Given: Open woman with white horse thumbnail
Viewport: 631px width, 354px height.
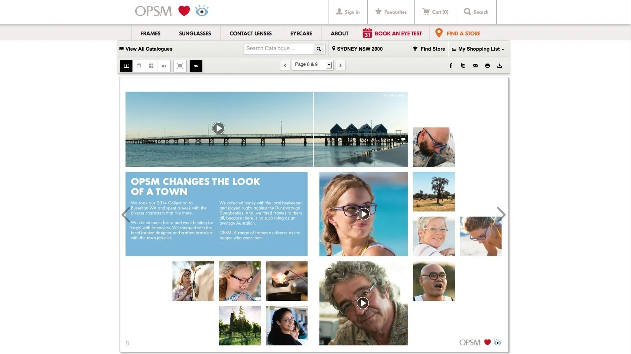Looking at the screenshot, I should tap(193, 281).
